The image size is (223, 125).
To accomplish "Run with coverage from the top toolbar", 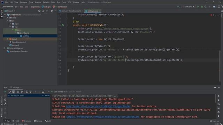I will 206,7.
